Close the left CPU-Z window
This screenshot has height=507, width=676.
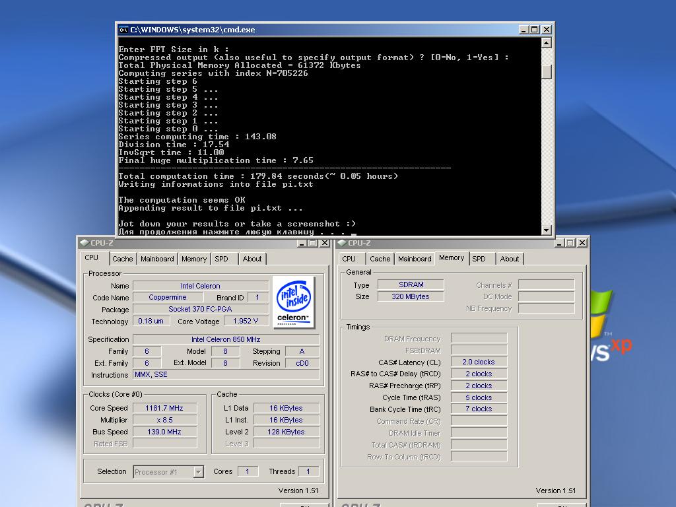[x=325, y=243]
